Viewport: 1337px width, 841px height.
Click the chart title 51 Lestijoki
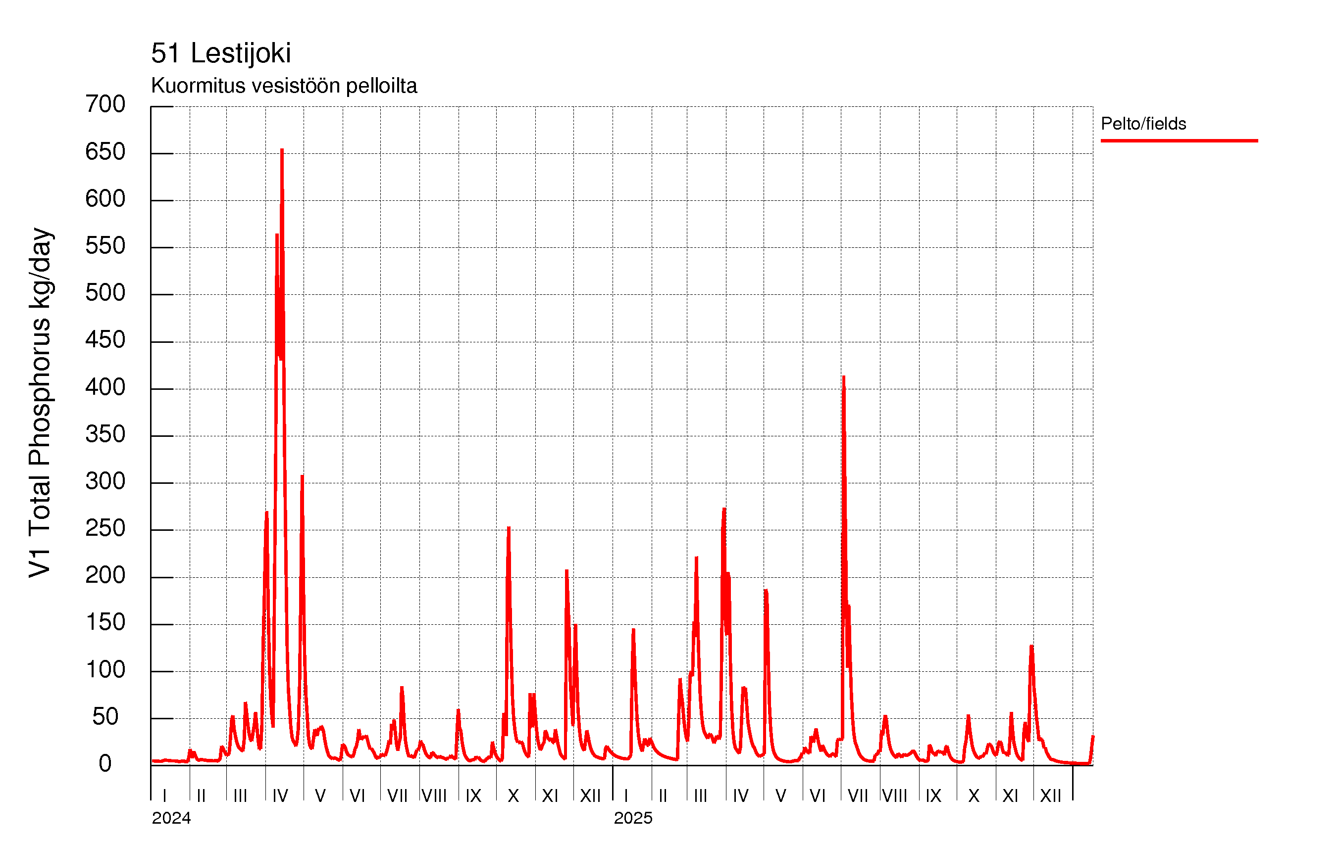[x=220, y=53]
